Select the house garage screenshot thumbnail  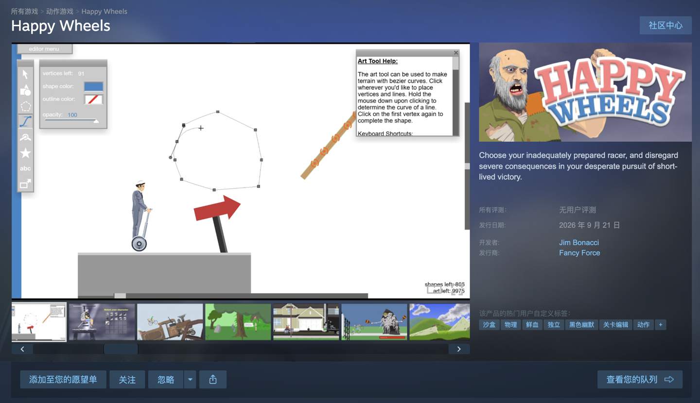[x=306, y=322]
